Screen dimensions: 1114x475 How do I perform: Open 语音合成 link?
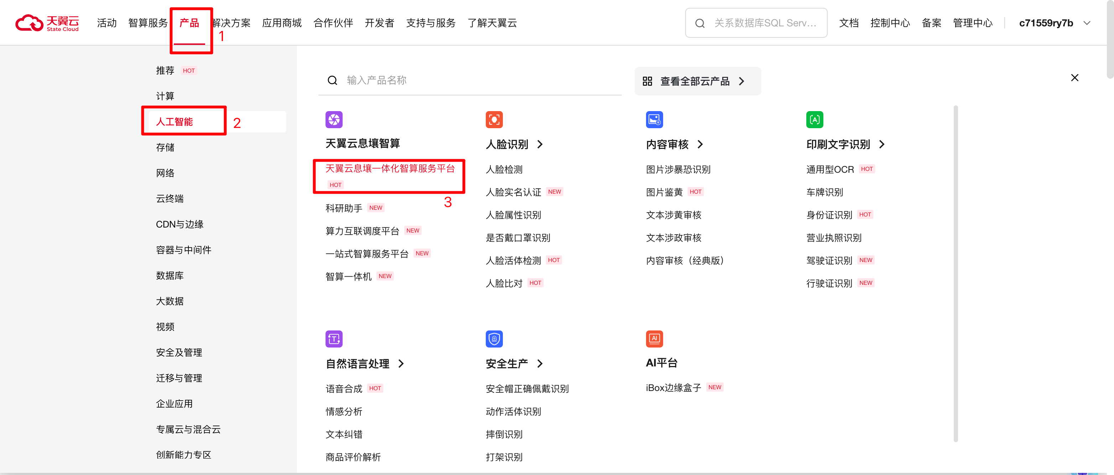pyautogui.click(x=344, y=388)
